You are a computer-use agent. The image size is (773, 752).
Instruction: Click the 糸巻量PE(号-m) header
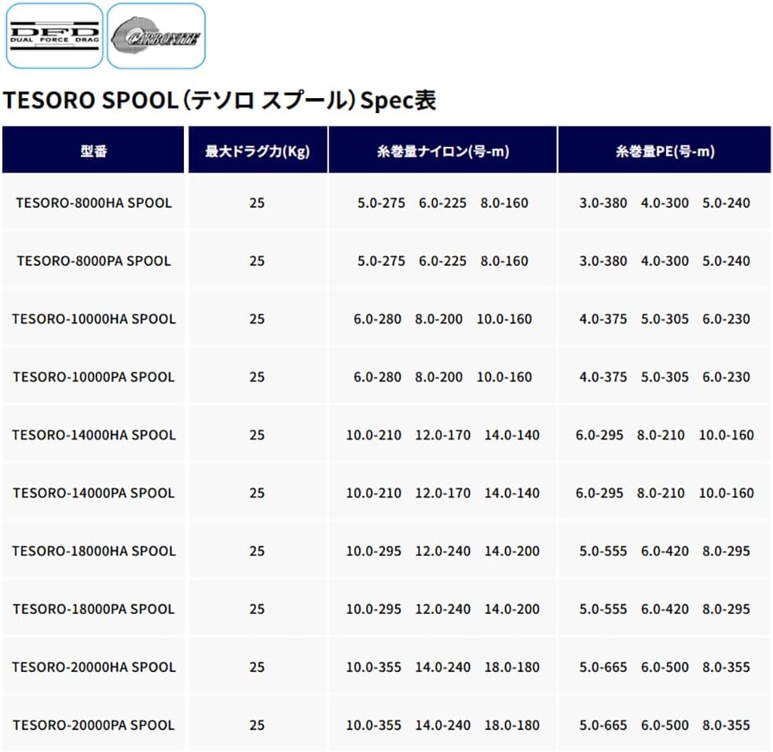pos(665,150)
